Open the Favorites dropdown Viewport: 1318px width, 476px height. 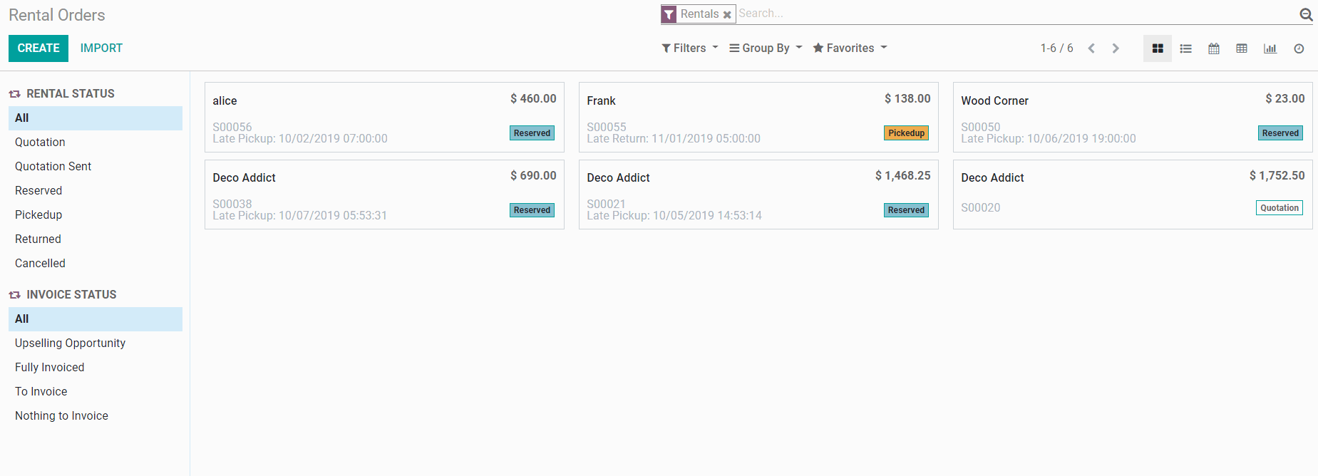pos(850,48)
